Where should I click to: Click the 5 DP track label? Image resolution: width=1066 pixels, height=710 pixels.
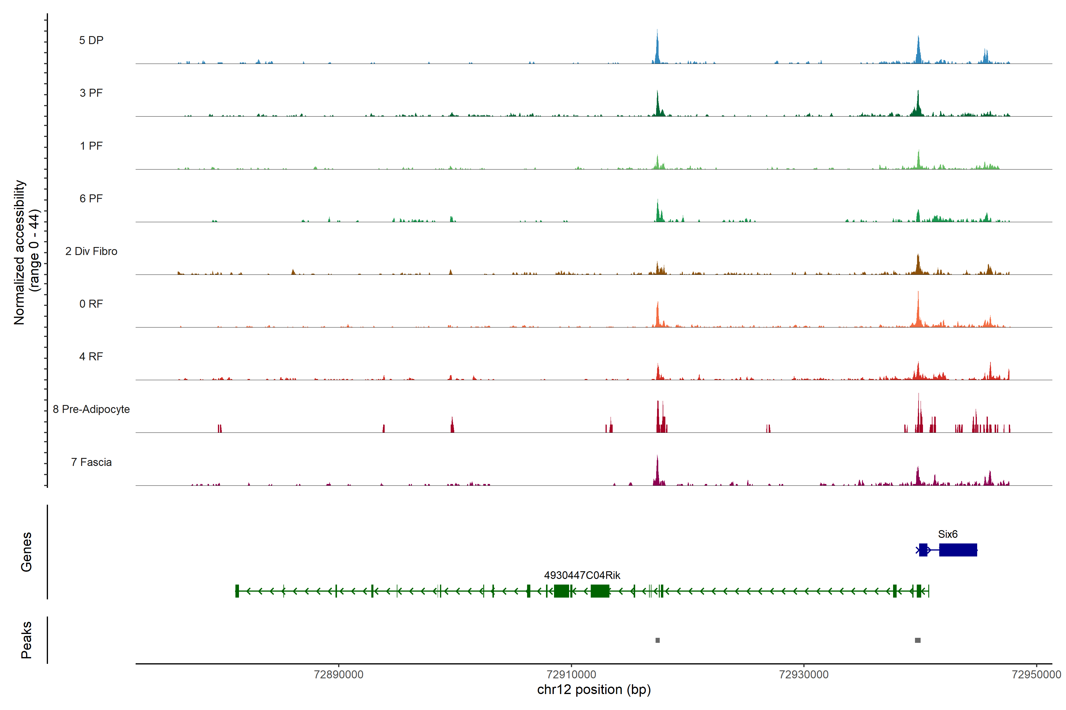pos(91,40)
